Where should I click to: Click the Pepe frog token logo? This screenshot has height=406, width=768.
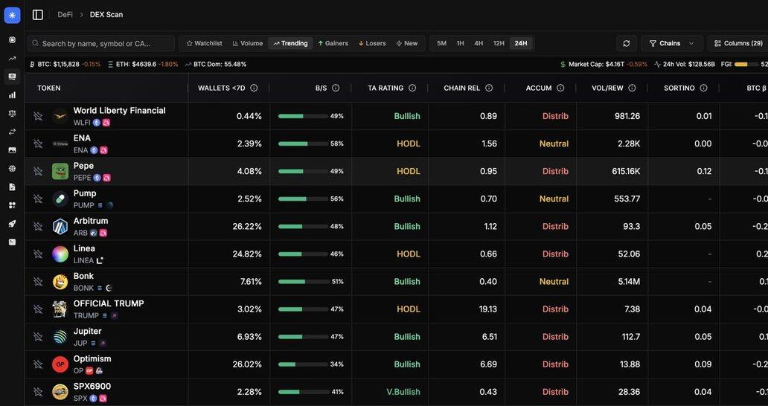[x=60, y=172]
